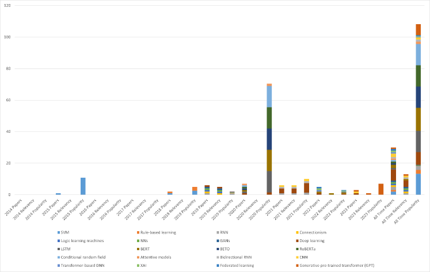
Task: Click the LSTM legend color swatch
Action: (59, 249)
